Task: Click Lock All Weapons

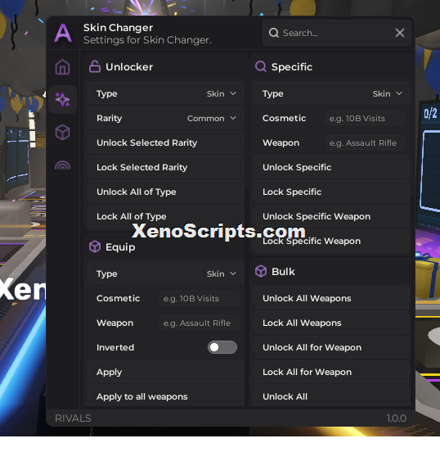Action: click(331, 323)
